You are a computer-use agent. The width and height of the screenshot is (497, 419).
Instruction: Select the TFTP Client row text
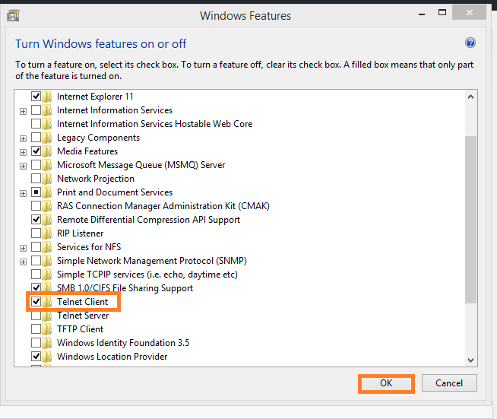(81, 329)
